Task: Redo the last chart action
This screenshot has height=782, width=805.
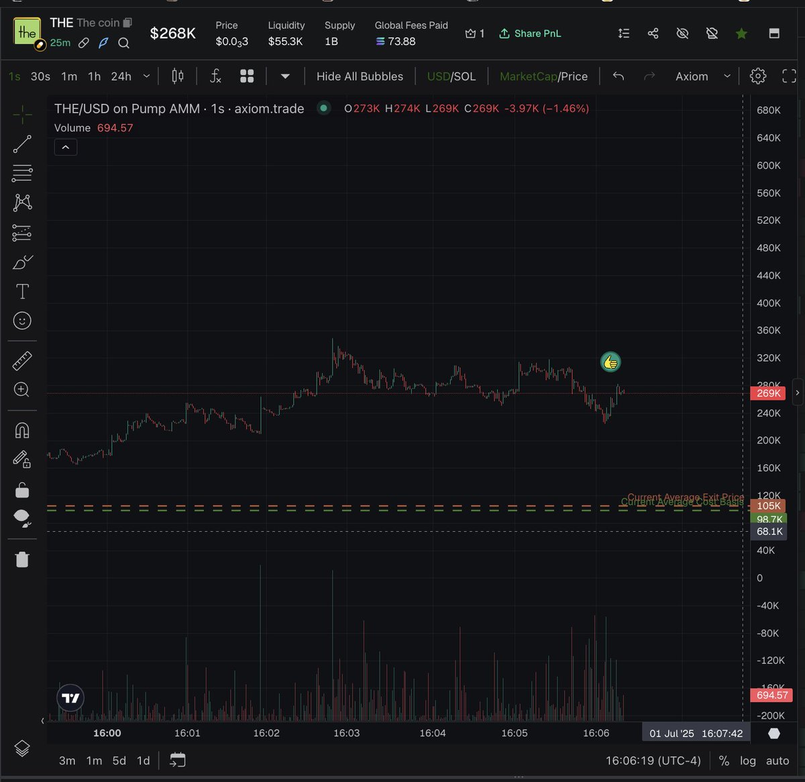Action: pyautogui.click(x=649, y=76)
